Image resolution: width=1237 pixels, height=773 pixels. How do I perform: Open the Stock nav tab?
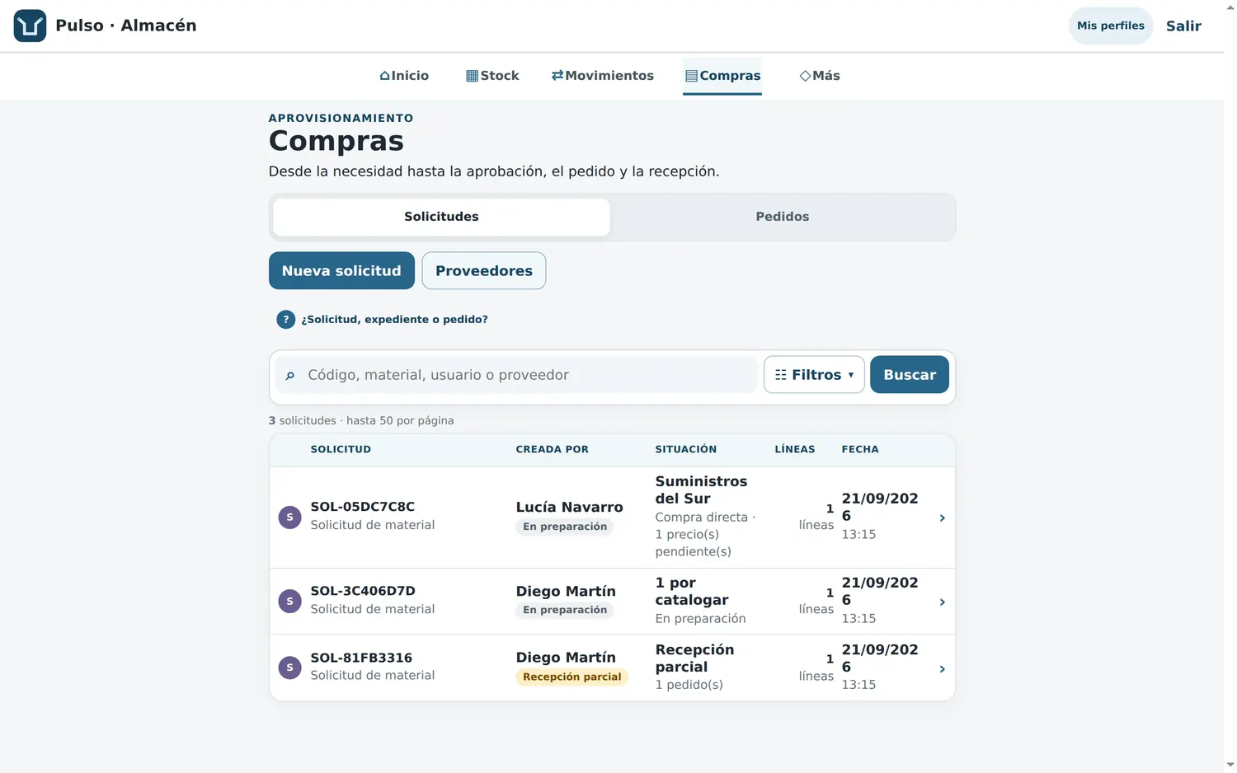[492, 76]
